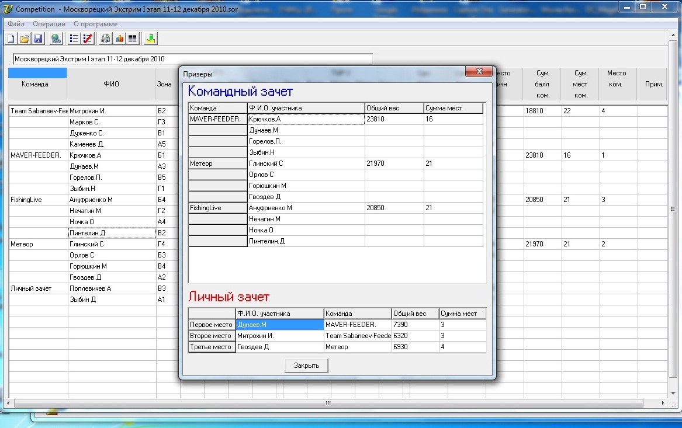The width and height of the screenshot is (682, 428).
Task: Select MAVER-FEEDER. team cell in main grid
Action: [38, 155]
